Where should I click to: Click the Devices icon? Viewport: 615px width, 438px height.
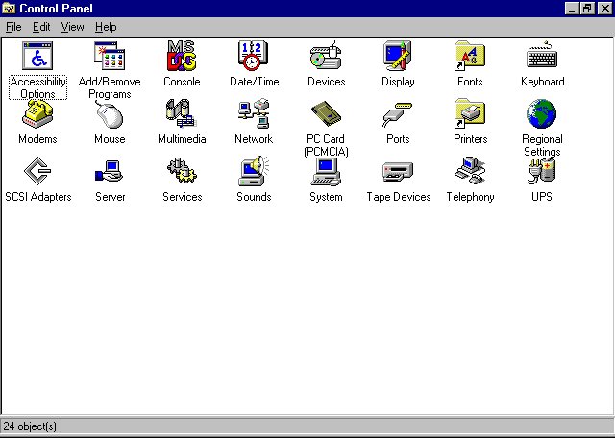tap(326, 57)
